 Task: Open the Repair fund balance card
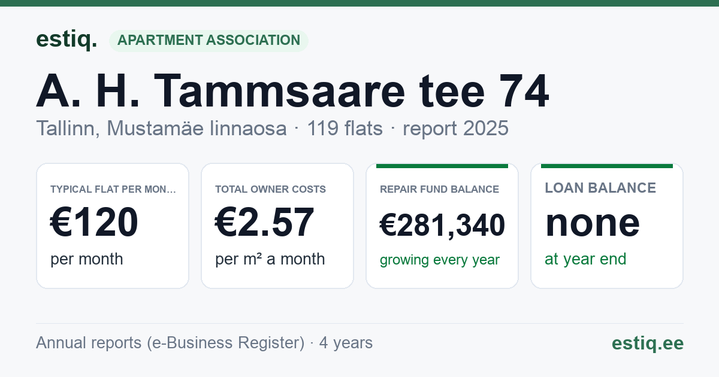pyautogui.click(x=442, y=226)
